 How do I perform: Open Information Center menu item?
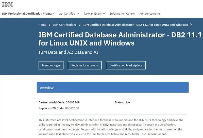pos(122,14)
